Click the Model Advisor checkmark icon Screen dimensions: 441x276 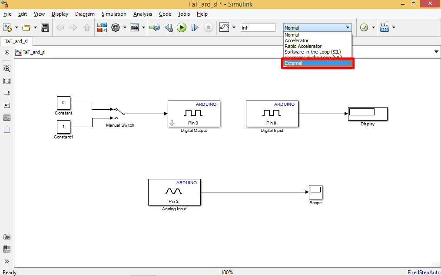point(364,27)
